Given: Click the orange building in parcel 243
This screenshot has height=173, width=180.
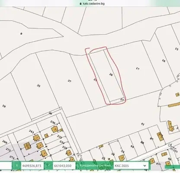Looking at the screenshot, I should point(36,138).
